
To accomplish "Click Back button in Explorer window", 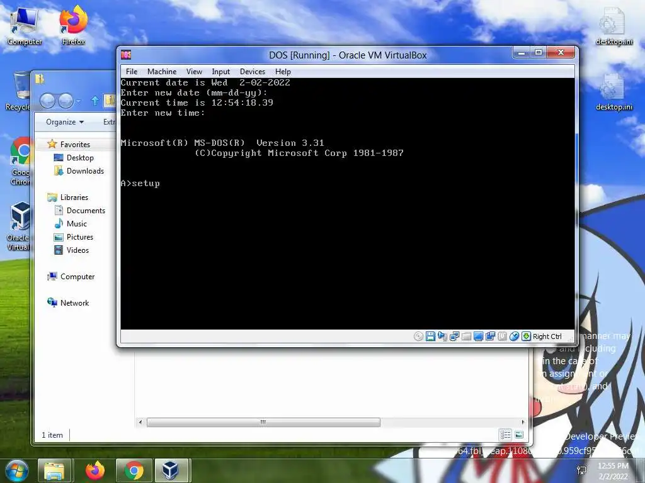I will point(48,101).
